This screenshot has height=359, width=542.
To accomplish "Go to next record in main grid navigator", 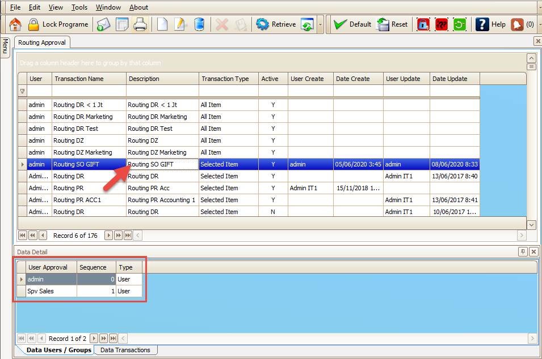I will (x=108, y=236).
